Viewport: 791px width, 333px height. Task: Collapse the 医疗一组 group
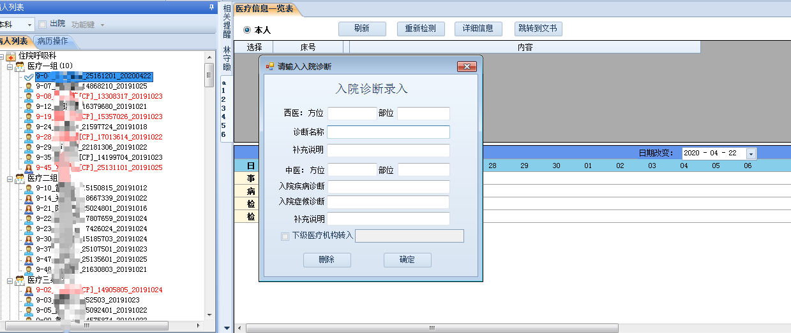[10, 66]
